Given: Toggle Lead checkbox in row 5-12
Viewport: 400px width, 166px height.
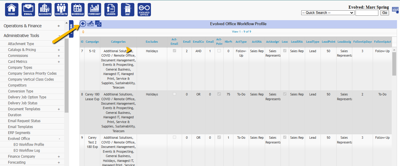Looking at the screenshot, I should tap(285, 51).
